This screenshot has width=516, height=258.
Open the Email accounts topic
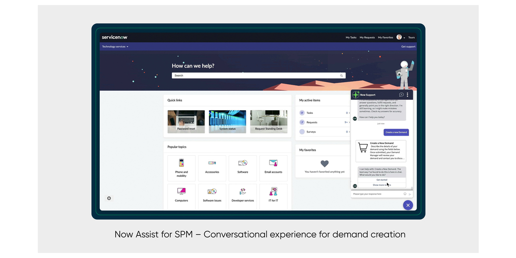tap(273, 168)
